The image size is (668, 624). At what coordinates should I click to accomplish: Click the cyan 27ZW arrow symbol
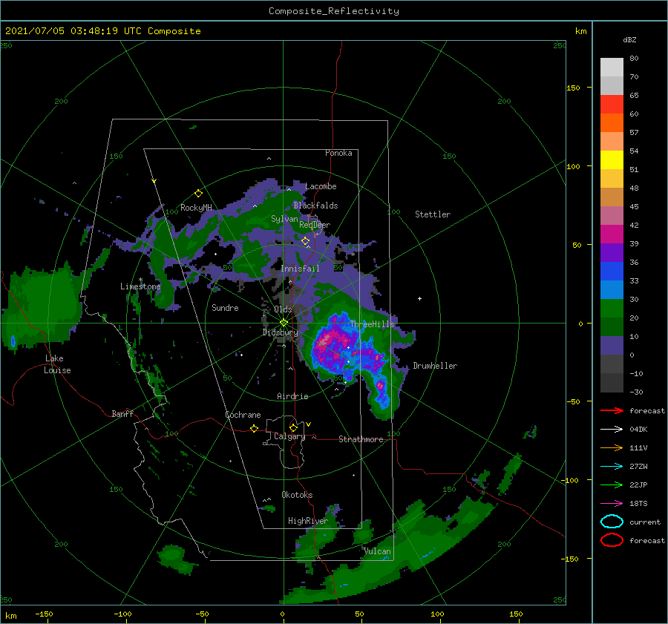click(x=612, y=467)
